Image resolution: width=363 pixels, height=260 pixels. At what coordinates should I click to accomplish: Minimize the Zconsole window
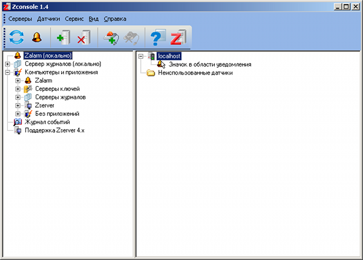338,7
